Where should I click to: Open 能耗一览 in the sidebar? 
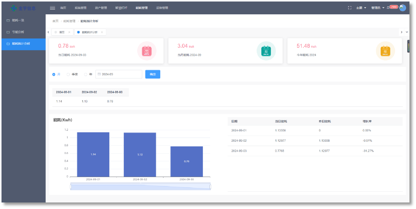pyautogui.click(x=24, y=20)
